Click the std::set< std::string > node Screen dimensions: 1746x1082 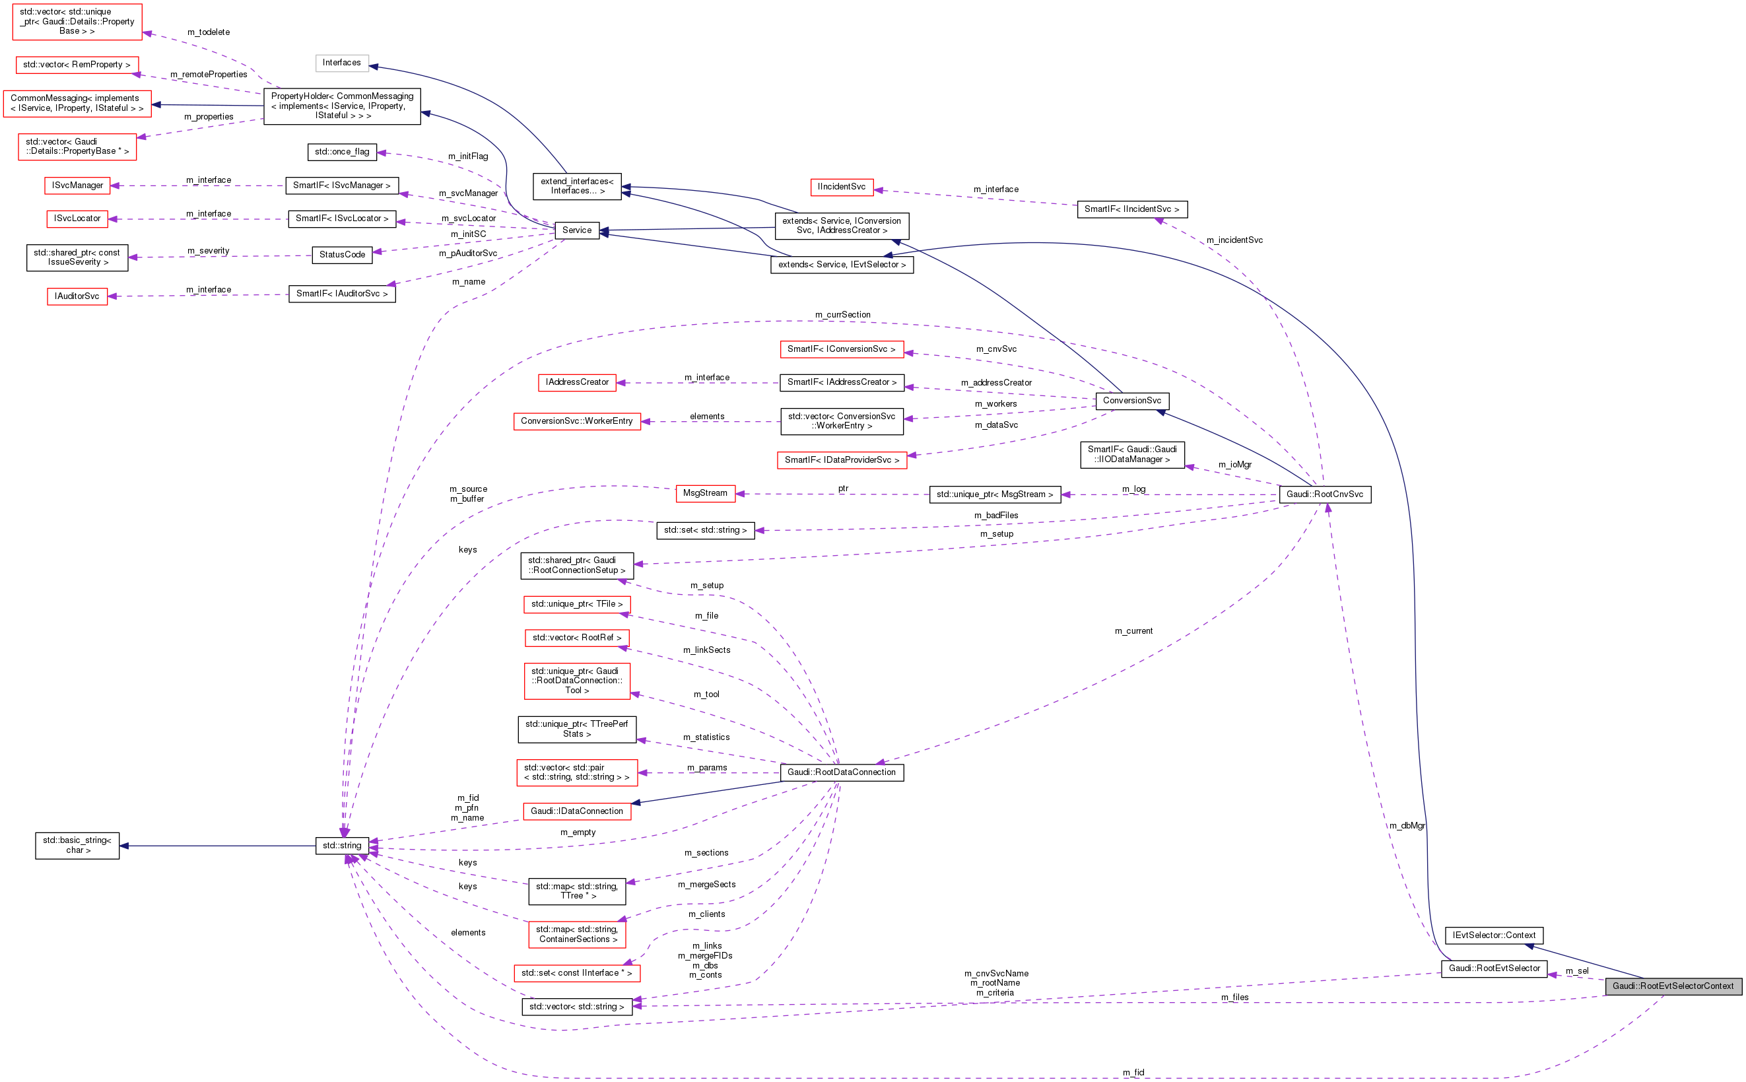coord(705,530)
